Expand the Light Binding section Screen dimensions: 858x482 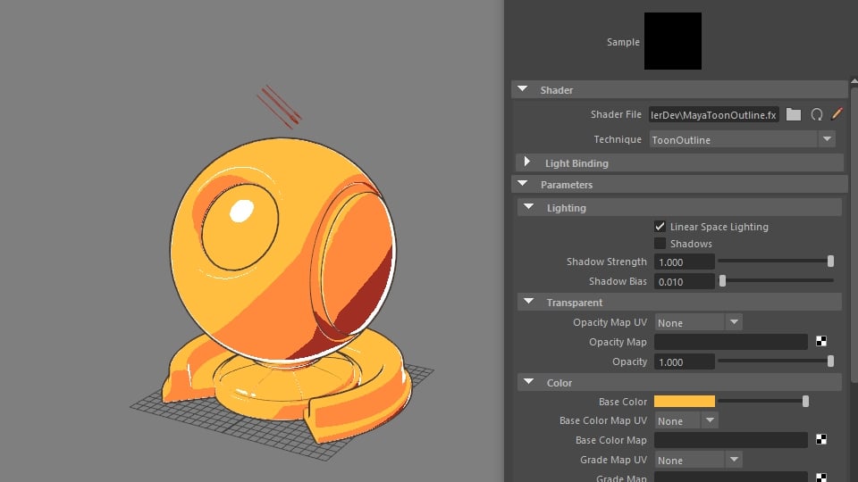pyautogui.click(x=527, y=162)
